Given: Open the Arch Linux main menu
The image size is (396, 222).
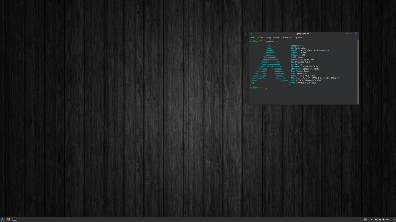Looking at the screenshot, I should click(x=2, y=220).
